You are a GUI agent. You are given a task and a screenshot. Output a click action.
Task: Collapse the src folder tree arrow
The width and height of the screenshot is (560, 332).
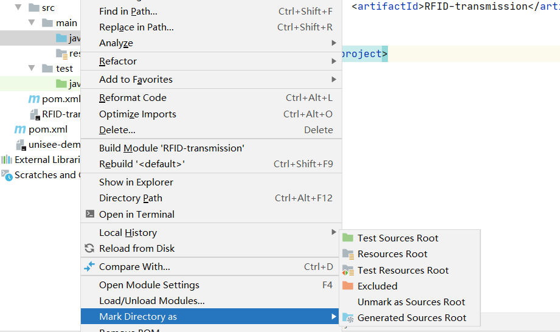click(18, 7)
